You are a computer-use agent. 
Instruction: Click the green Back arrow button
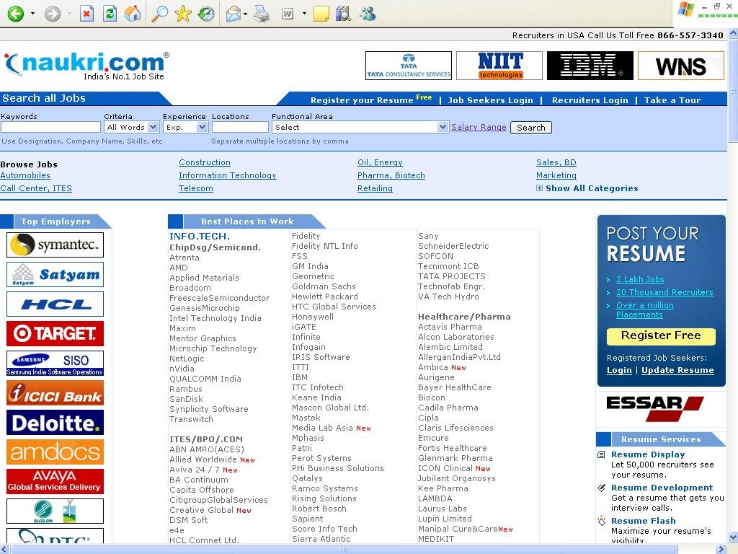(16, 14)
